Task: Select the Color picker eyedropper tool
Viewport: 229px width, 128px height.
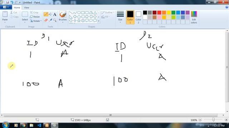Action: 50,20
